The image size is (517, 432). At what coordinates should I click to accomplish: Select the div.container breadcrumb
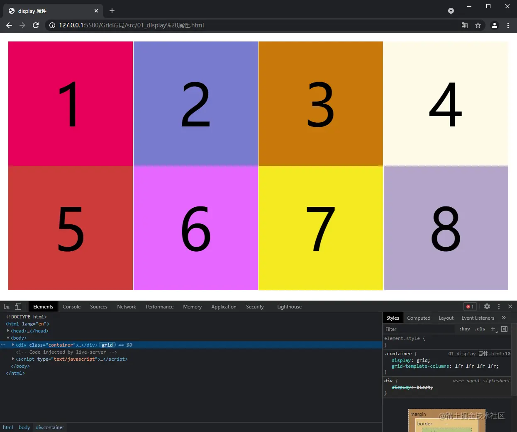[x=50, y=427]
